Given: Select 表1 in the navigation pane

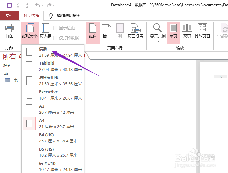Looking at the screenshot, I should point(12,80).
